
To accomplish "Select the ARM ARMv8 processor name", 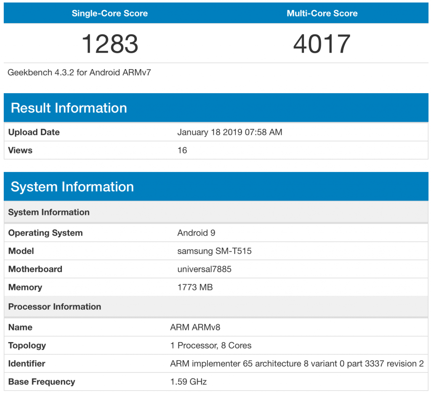I will click(x=195, y=327).
